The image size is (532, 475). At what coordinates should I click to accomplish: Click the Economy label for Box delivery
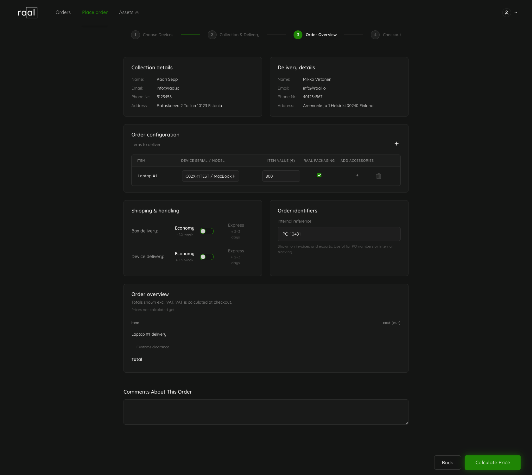[185, 228]
